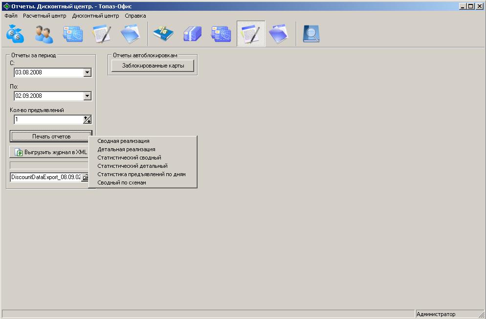Open the stacked cards pile toolbar icon

pos(193,33)
